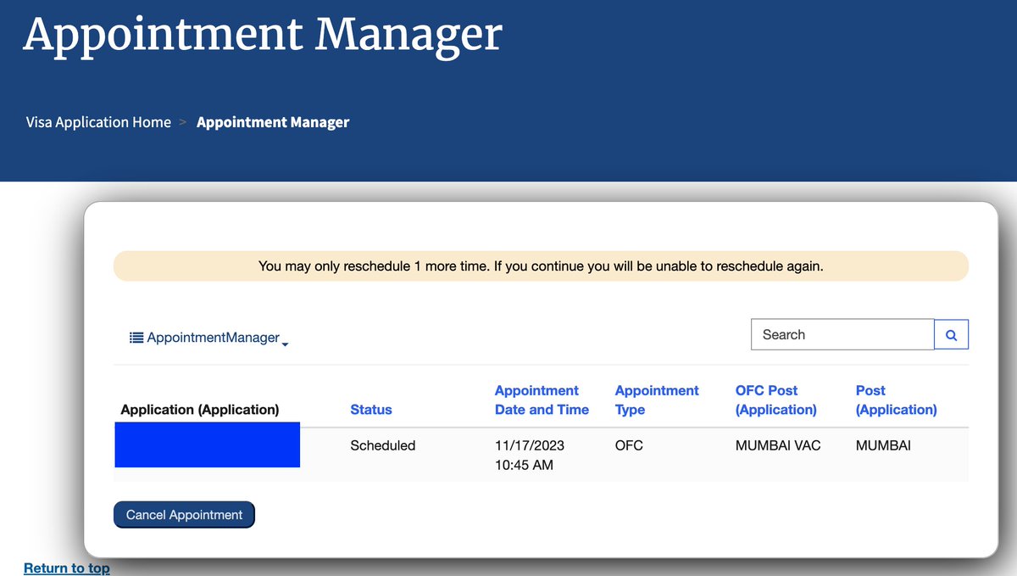Sort by Appointment Type column header
1017x576 pixels.
point(657,400)
